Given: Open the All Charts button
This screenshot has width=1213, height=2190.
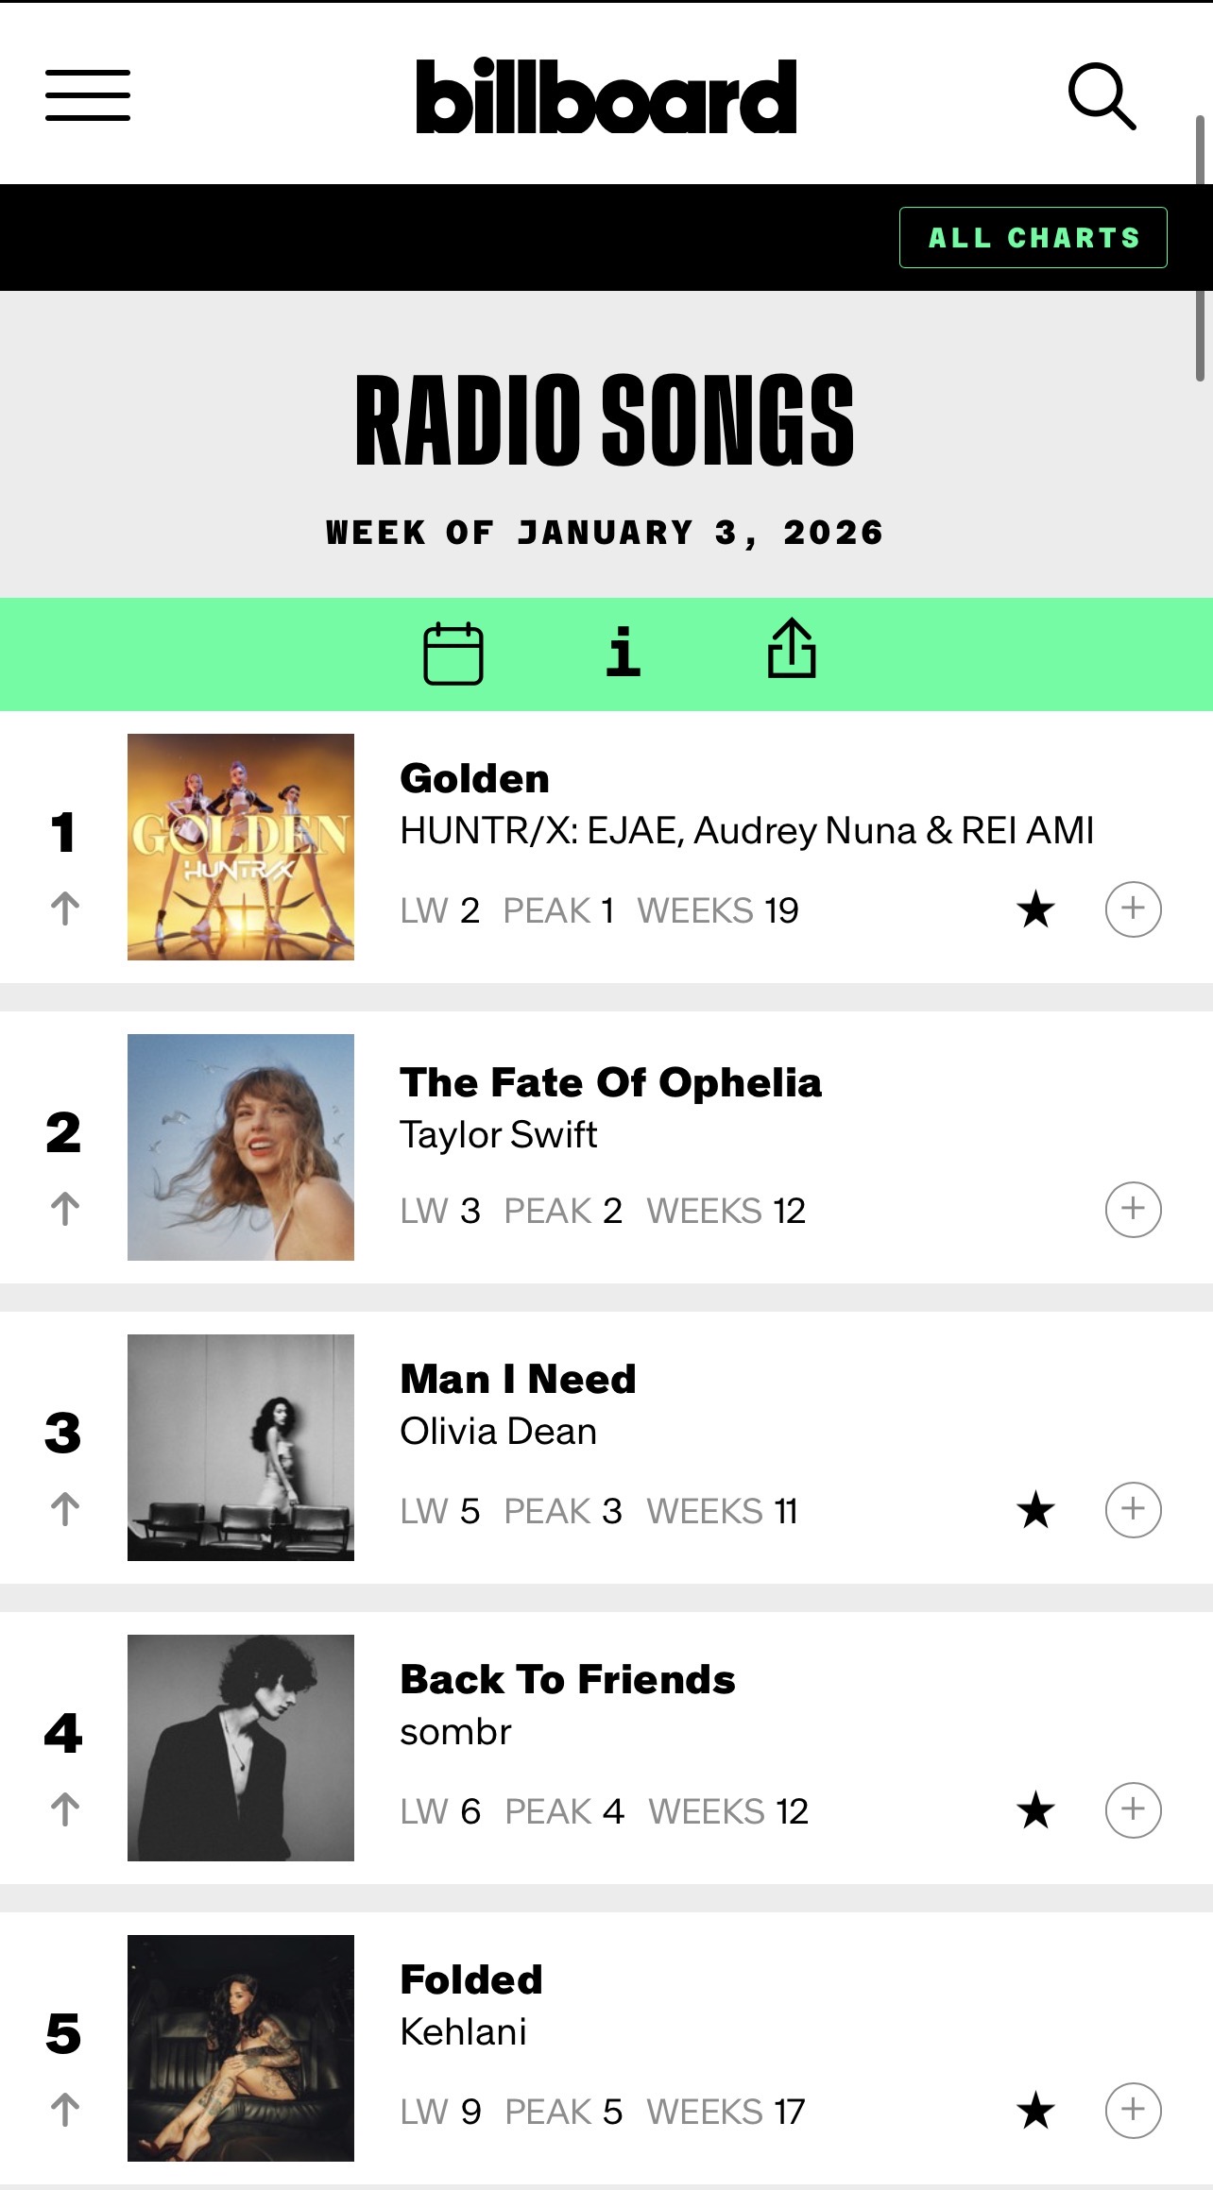Looking at the screenshot, I should click(x=1033, y=238).
